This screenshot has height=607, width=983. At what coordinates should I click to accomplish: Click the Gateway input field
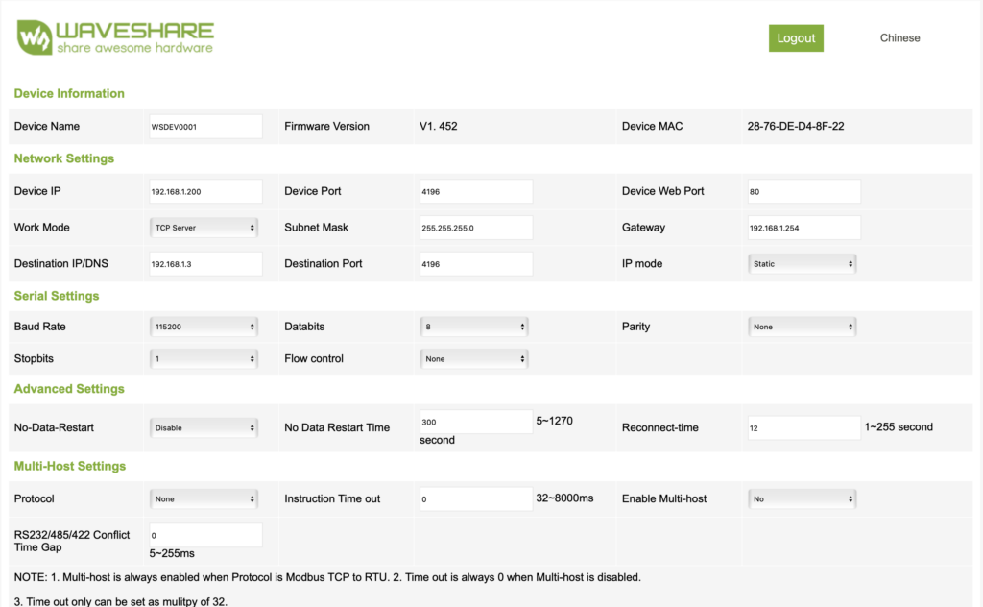(x=803, y=228)
